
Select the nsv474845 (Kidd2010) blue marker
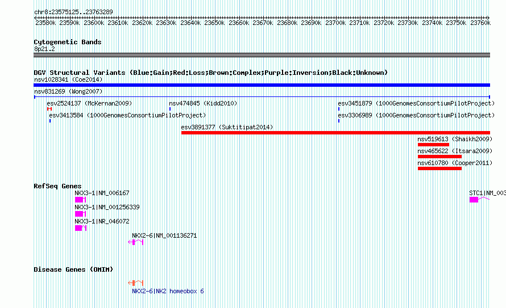point(170,109)
